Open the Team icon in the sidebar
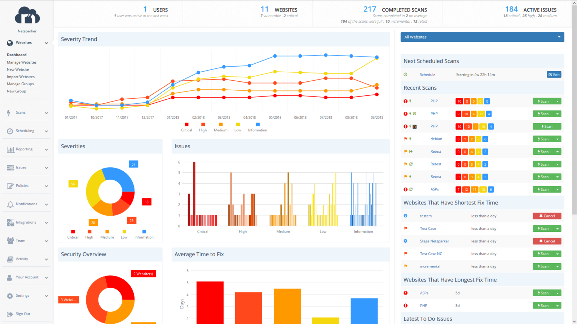The height and width of the screenshot is (324, 577). click(x=10, y=240)
